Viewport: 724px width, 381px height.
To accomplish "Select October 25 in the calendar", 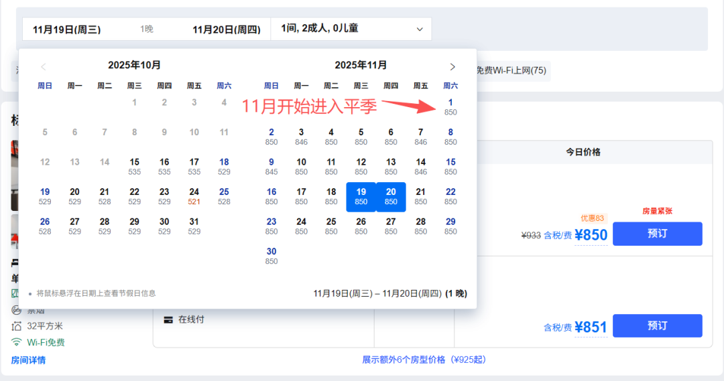I will click(224, 196).
